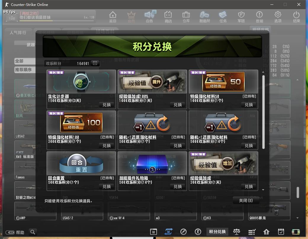
Task: Click background weapon list scrollbar thumb
Action: pyautogui.click(x=298, y=193)
